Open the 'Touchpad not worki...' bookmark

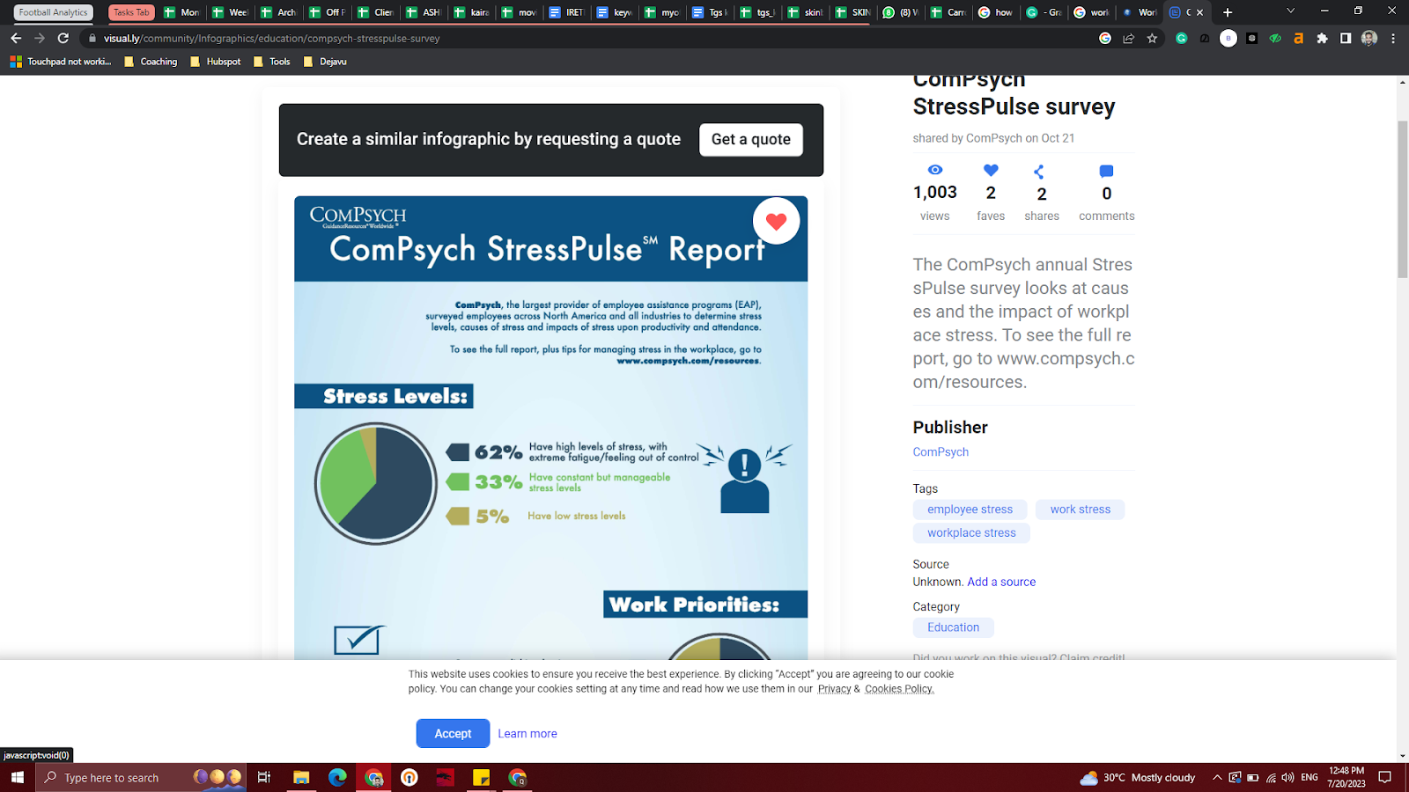[61, 62]
